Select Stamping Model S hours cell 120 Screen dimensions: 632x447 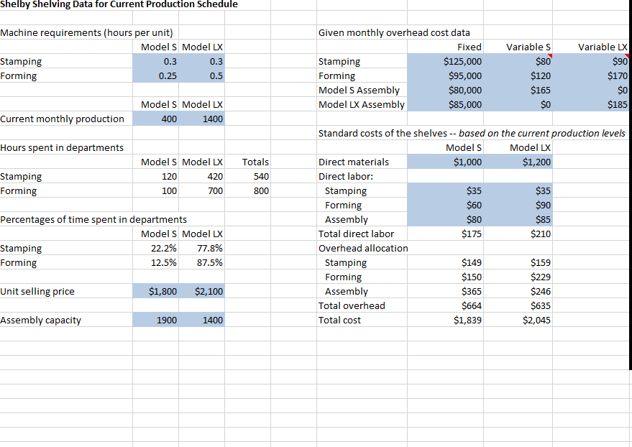pos(155,176)
